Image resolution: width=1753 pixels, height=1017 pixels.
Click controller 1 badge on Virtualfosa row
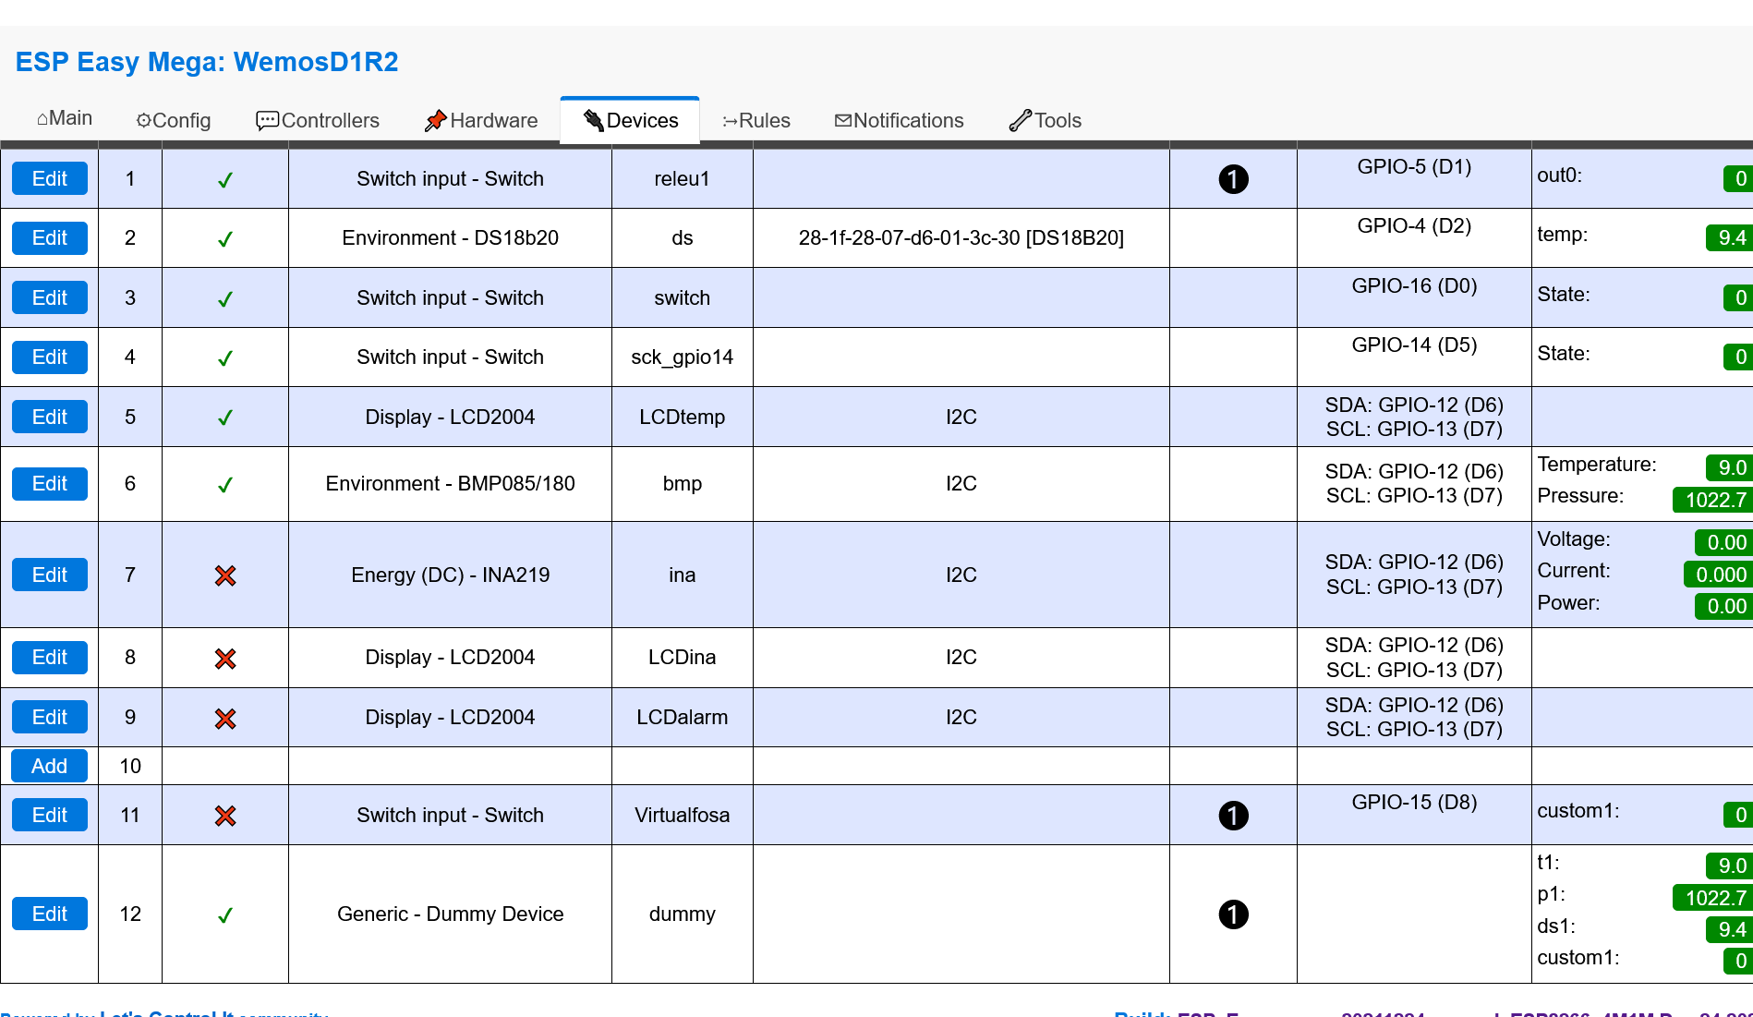(x=1233, y=816)
